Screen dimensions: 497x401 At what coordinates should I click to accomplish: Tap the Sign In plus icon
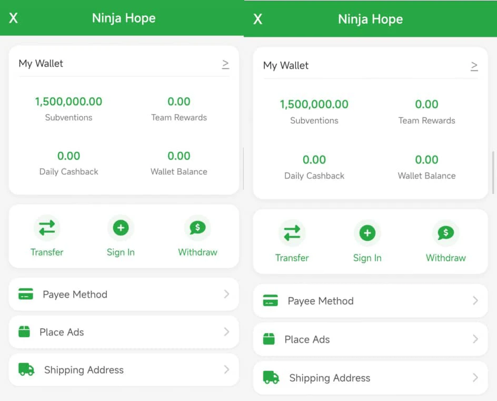click(x=121, y=228)
